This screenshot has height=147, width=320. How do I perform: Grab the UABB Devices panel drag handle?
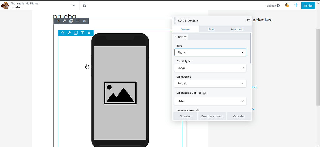pyautogui.click(x=175, y=21)
